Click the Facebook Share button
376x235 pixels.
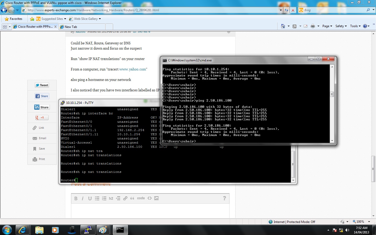point(42,96)
